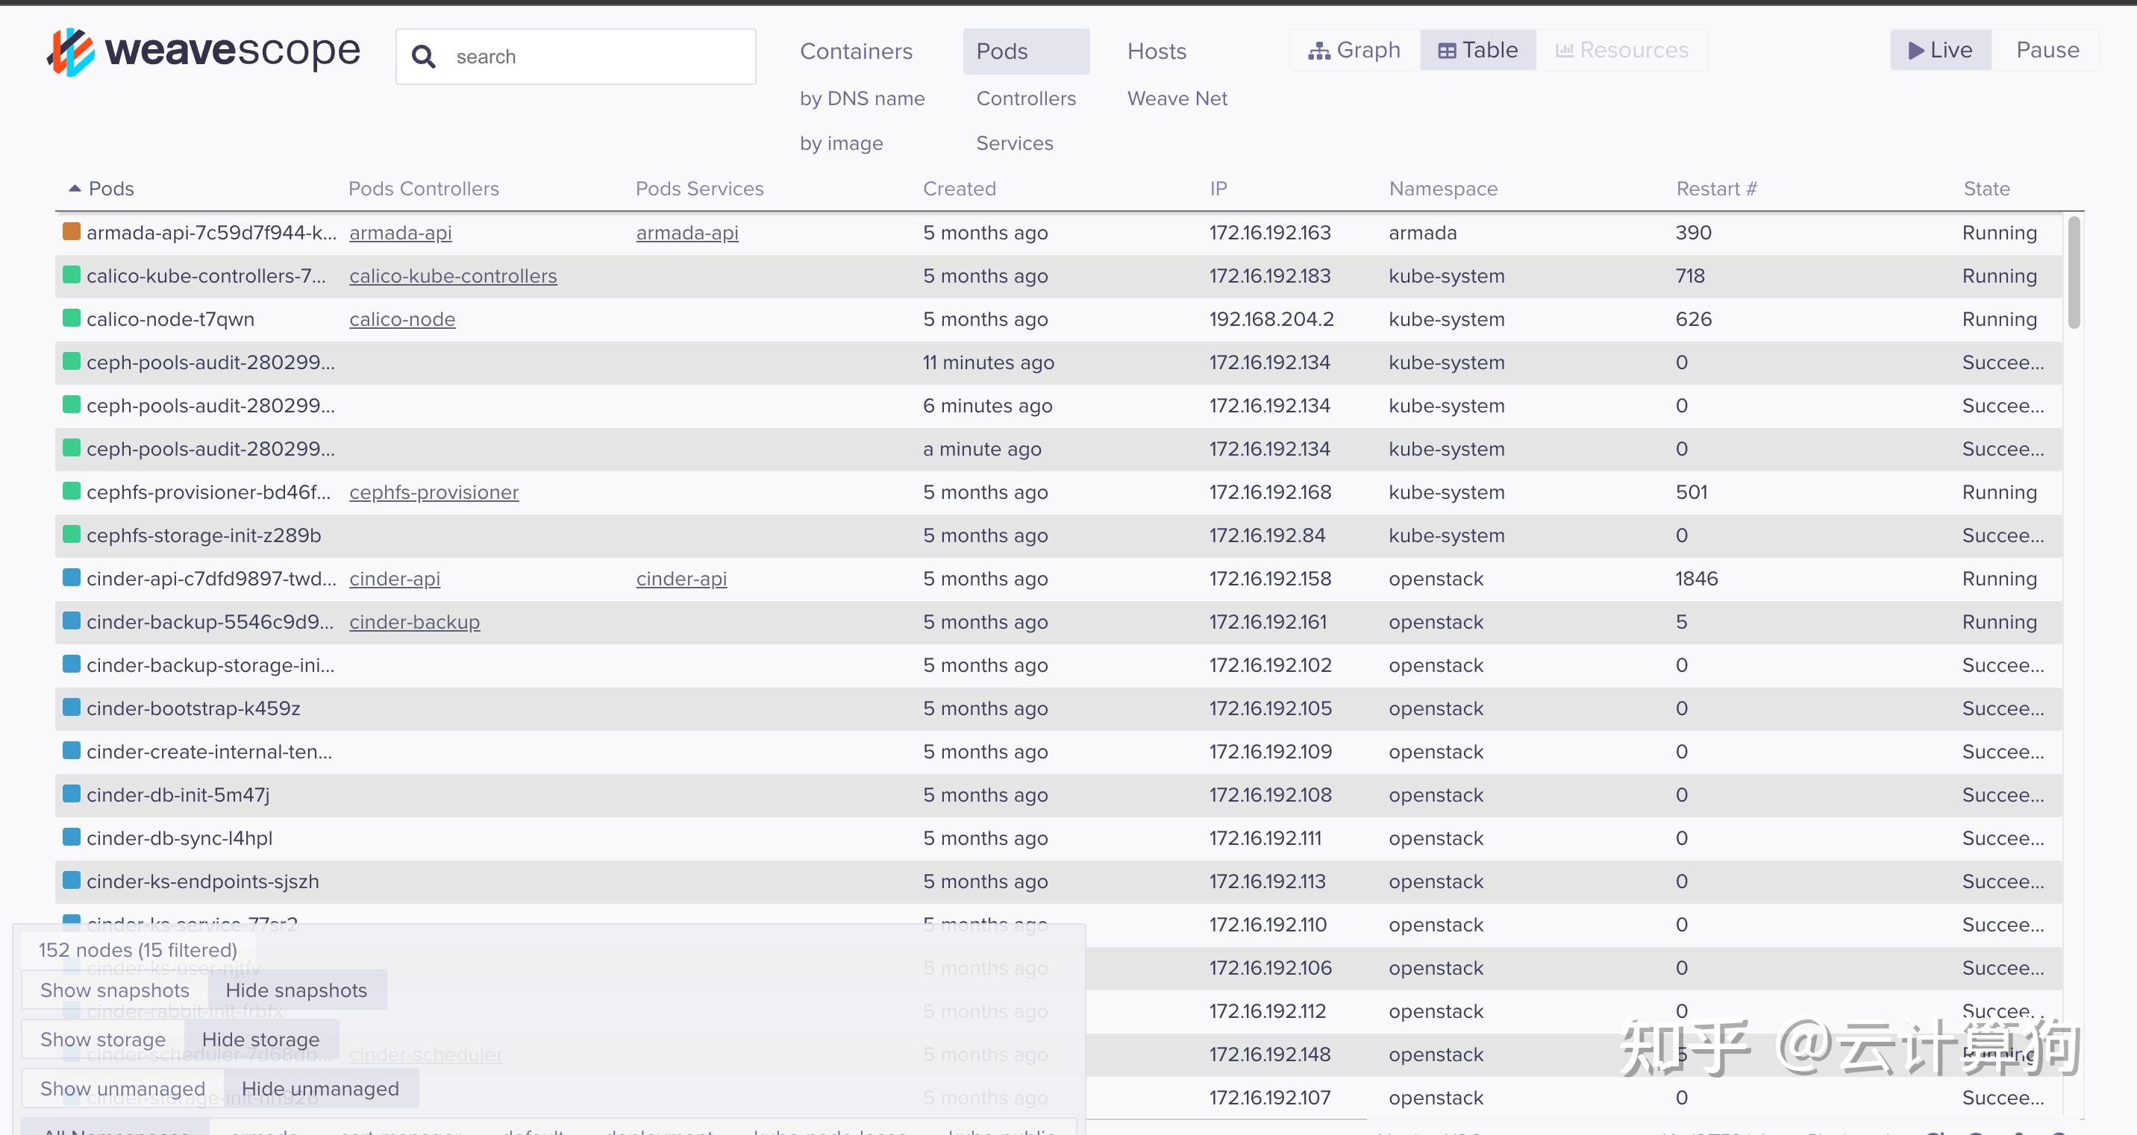Click blue cinder-db-init-5m47j pod marker

72,794
